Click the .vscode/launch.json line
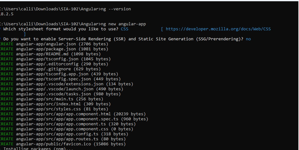 [x=62, y=89]
